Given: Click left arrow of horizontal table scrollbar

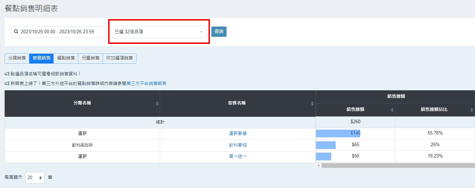Looking at the screenshot, I should click(x=318, y=165).
